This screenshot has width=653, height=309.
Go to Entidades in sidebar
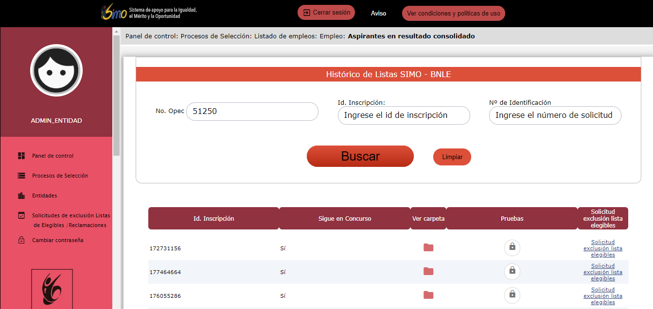coord(44,195)
